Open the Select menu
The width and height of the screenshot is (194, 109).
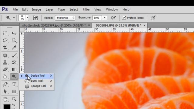(x=74, y=9)
